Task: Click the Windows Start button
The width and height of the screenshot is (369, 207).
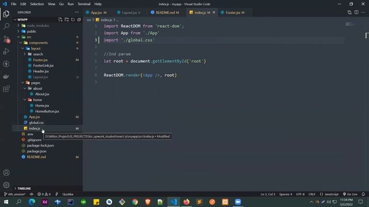Action: tap(6, 202)
